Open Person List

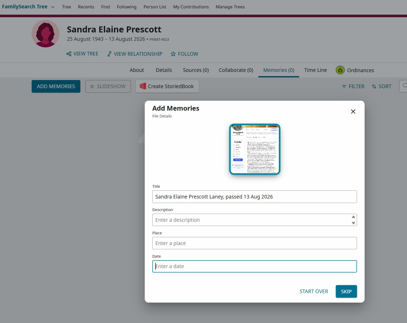point(155,7)
